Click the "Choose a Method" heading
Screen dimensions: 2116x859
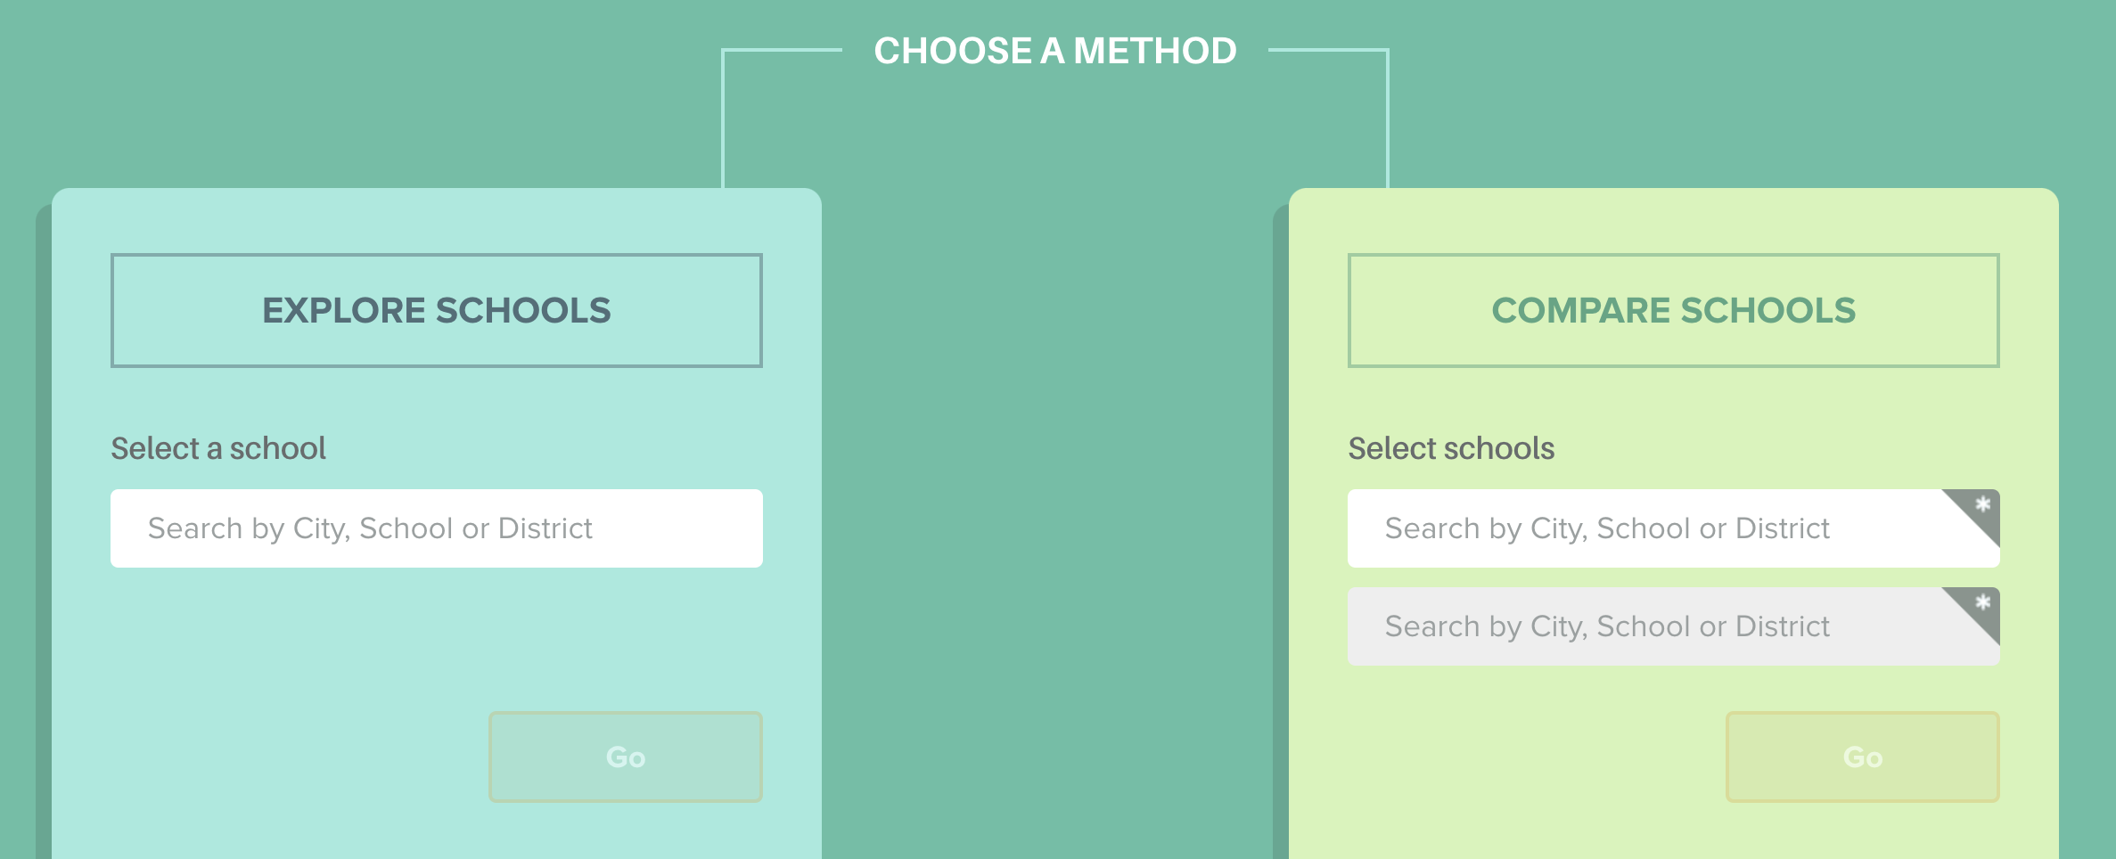click(1055, 51)
